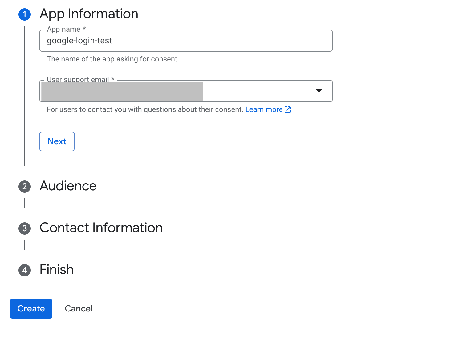Image resolution: width=462 pixels, height=337 pixels.
Task: Click the User support email label
Action: pyautogui.click(x=78, y=80)
